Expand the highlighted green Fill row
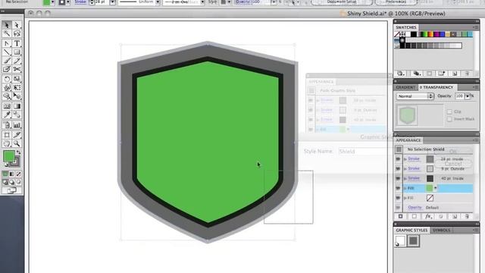This screenshot has width=485, height=273. [x=405, y=188]
